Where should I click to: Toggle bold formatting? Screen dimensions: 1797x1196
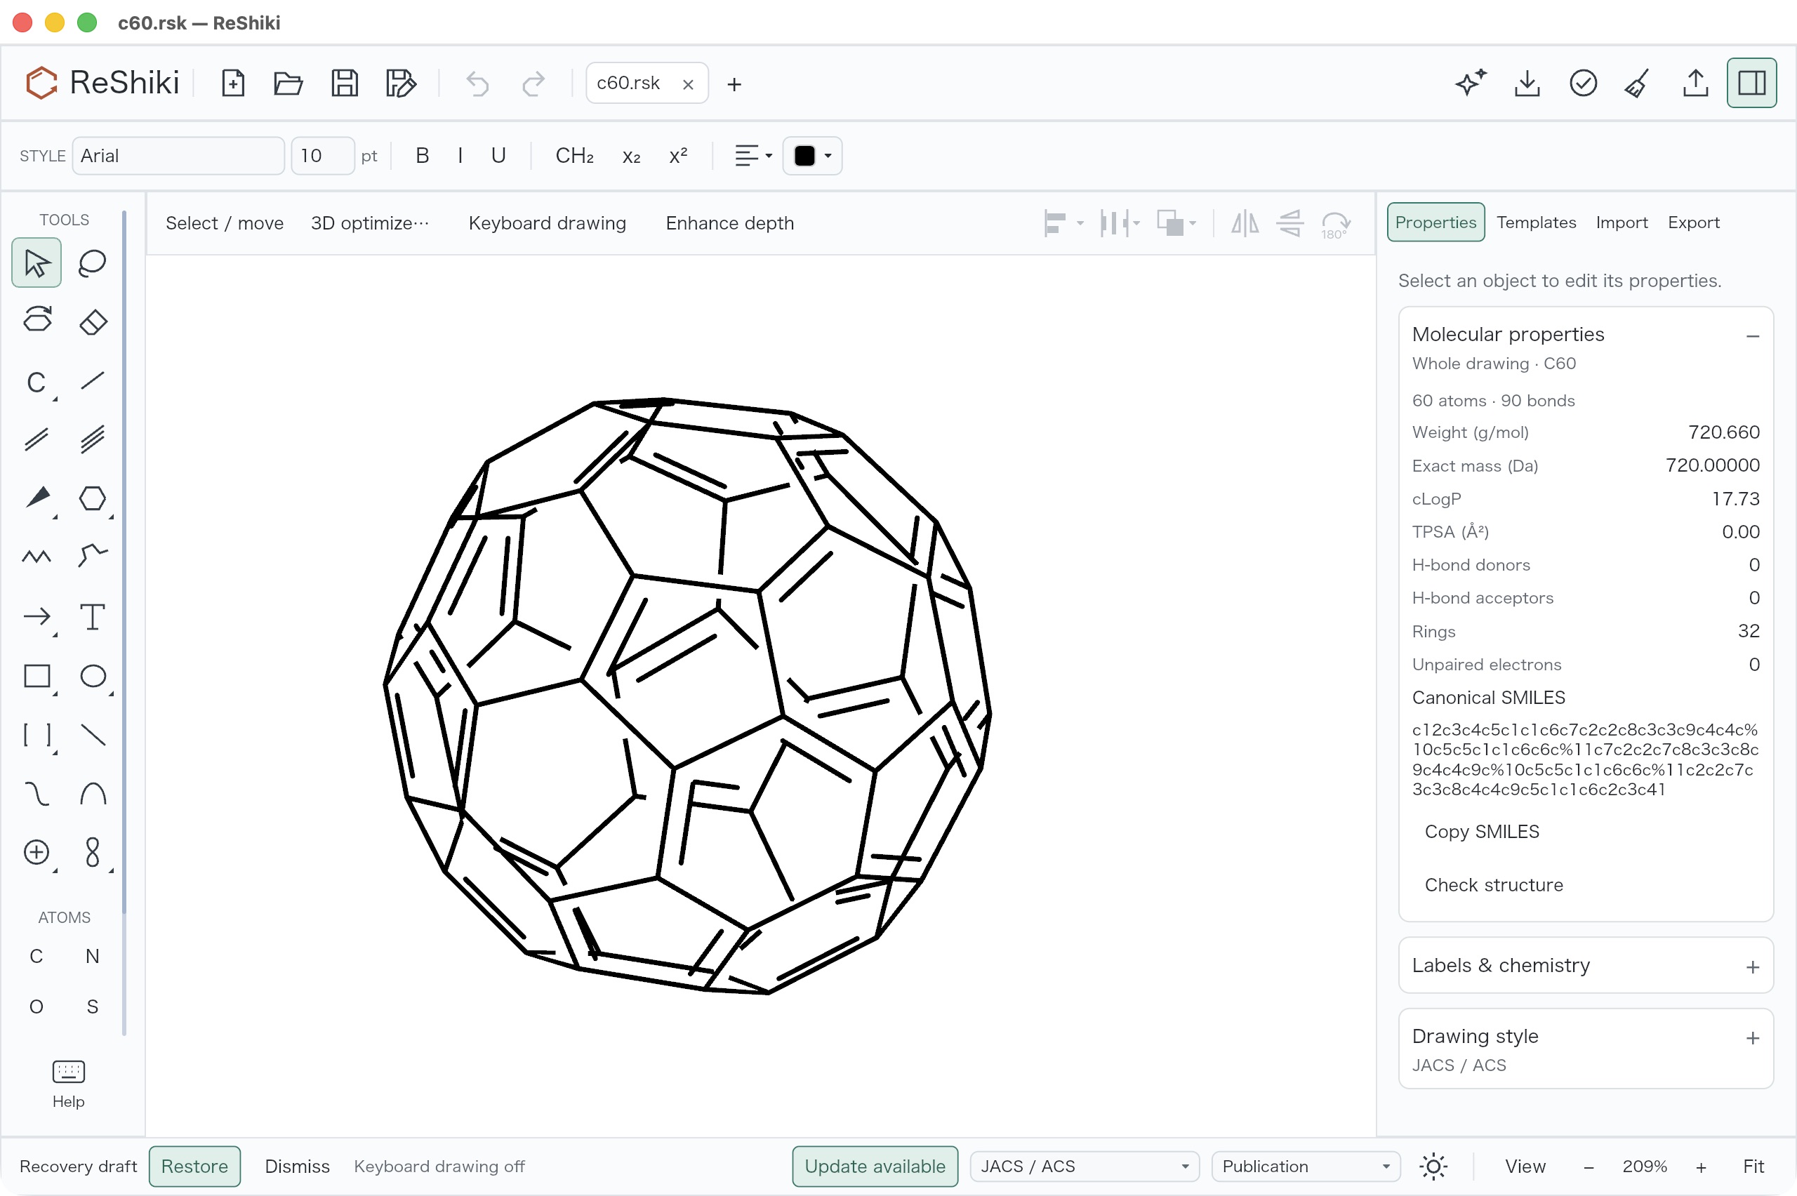pos(422,156)
